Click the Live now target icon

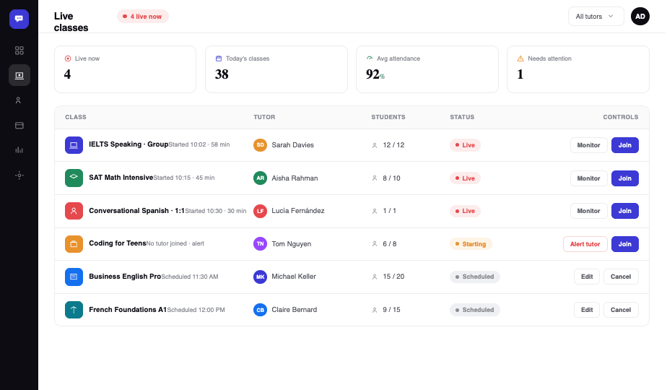(x=68, y=58)
